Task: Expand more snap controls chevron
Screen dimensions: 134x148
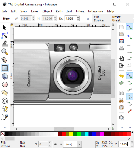Action: pos(130,127)
